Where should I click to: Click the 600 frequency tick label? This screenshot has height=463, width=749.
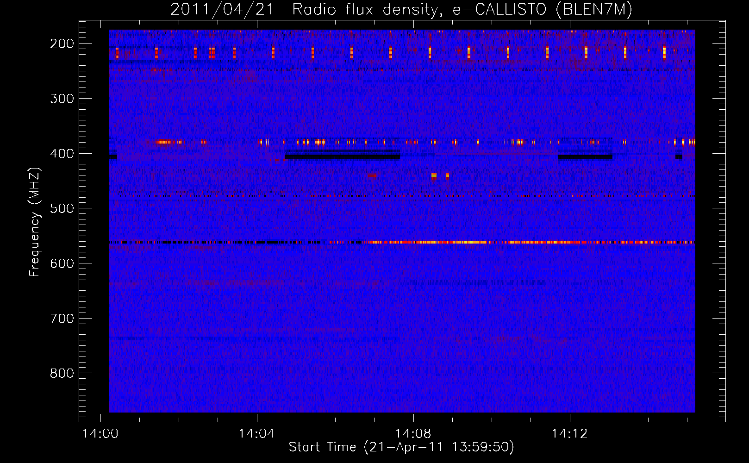62,263
